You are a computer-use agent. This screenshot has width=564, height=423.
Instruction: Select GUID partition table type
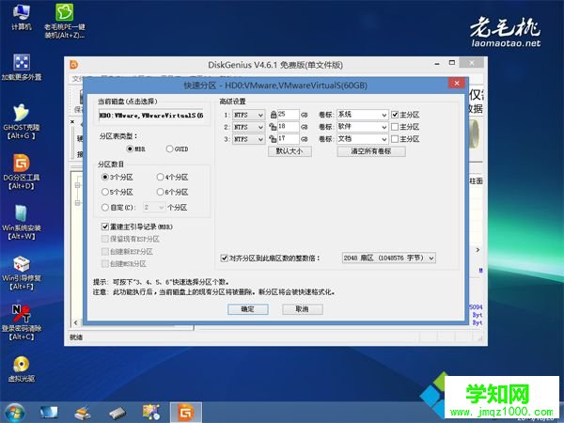click(178, 149)
